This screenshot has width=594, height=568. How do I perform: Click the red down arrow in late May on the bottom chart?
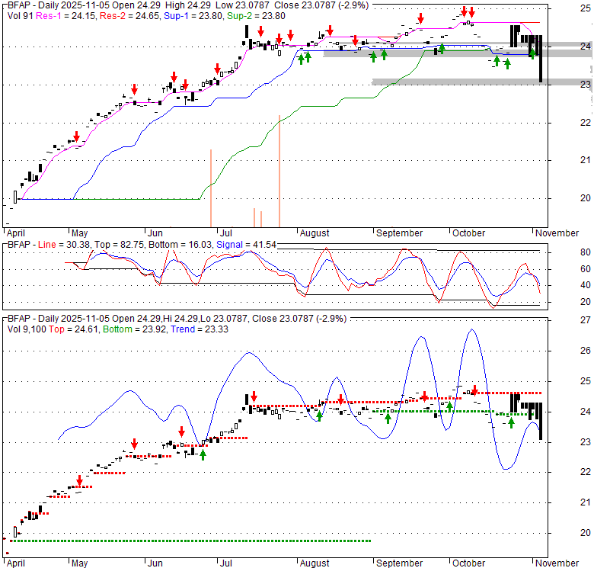[x=134, y=443]
